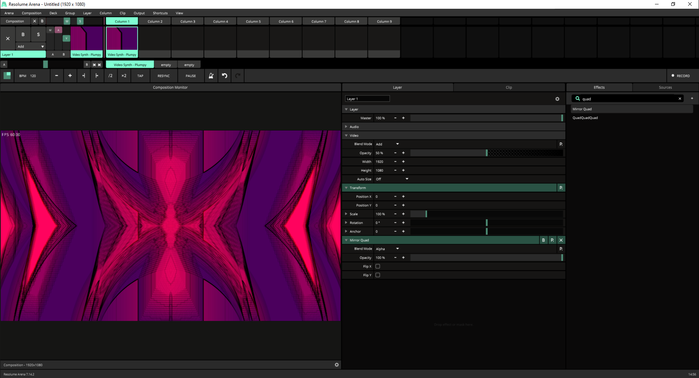
Task: Open the Auto Size dropdown
Action: point(392,179)
